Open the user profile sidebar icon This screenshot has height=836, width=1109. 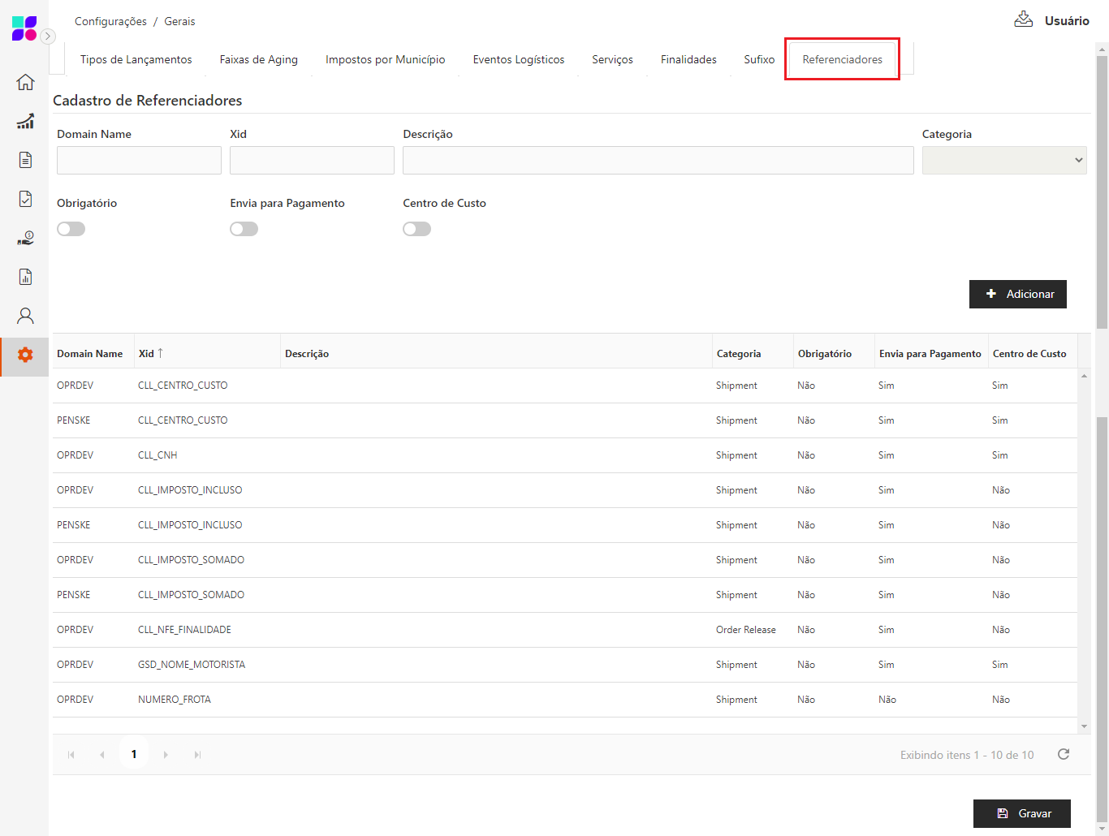click(25, 316)
